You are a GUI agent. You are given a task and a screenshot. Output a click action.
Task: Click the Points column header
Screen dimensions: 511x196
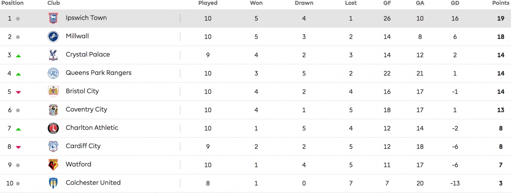tap(500, 3)
